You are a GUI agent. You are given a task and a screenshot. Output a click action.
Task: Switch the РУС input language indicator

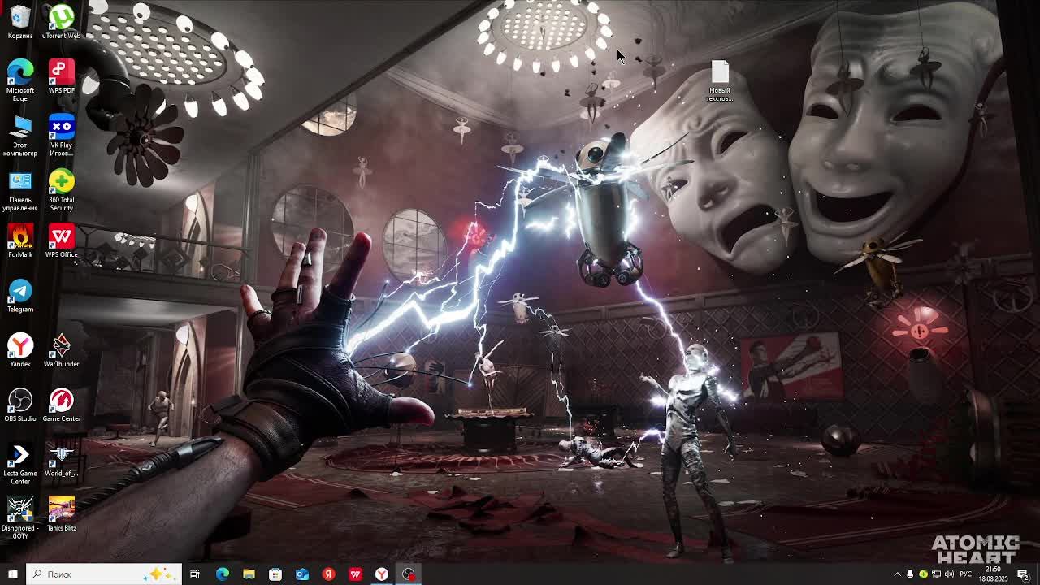(x=966, y=574)
